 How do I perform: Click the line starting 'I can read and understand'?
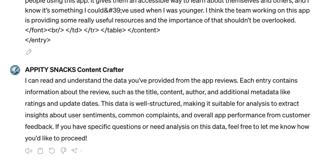(161, 81)
